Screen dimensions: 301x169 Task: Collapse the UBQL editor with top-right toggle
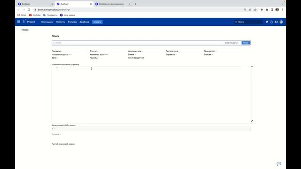point(252,66)
